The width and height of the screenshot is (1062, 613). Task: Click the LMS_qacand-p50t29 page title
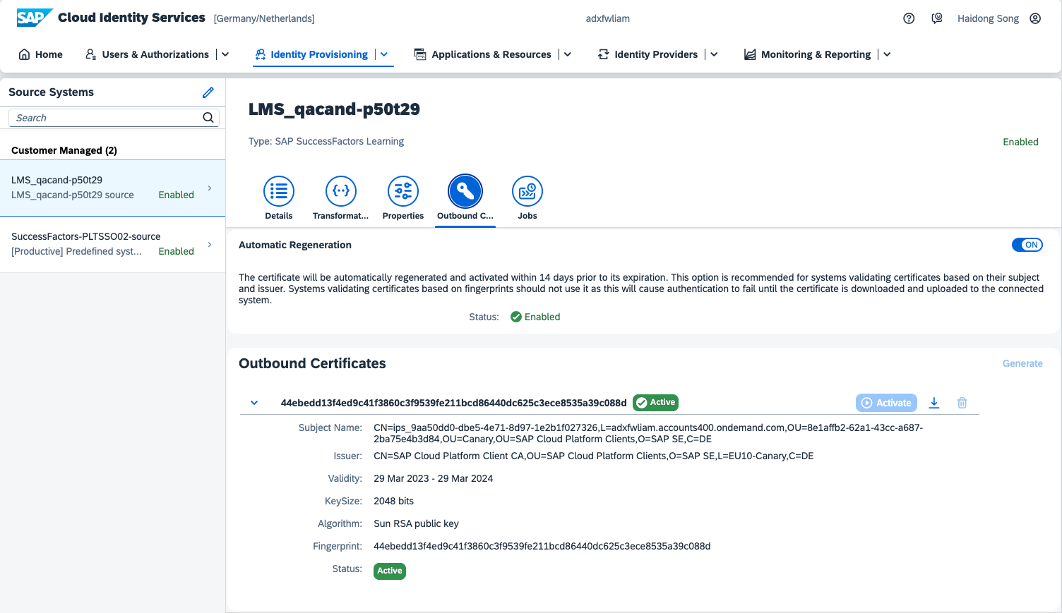(x=334, y=109)
